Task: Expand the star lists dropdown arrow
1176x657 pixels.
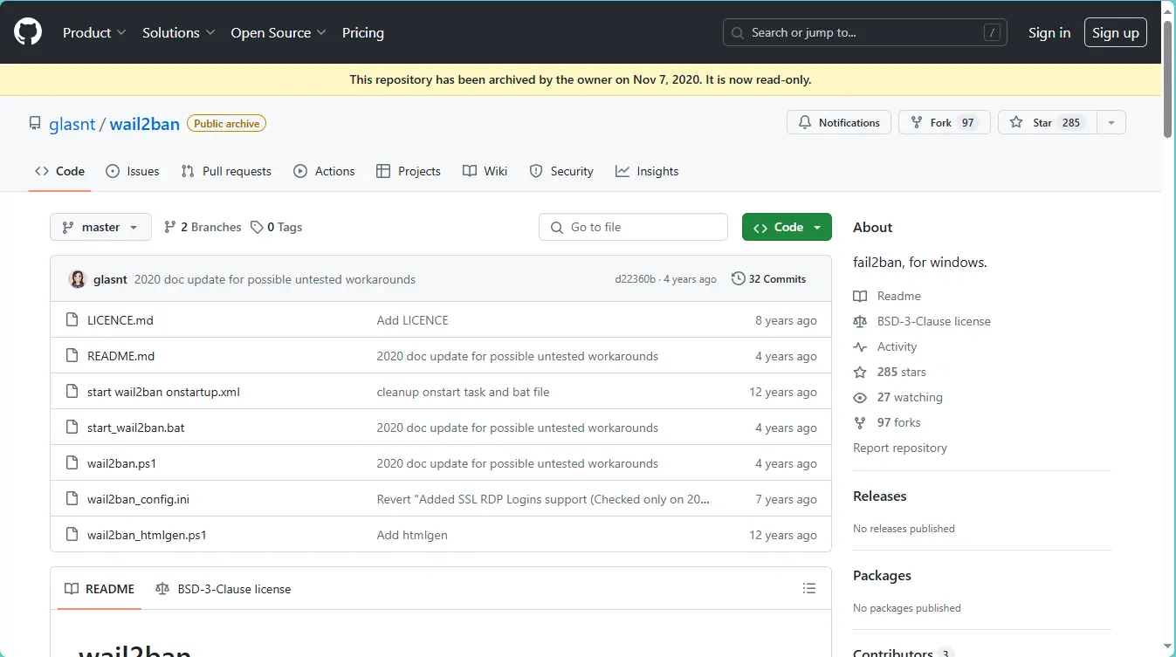Action: pos(1111,123)
